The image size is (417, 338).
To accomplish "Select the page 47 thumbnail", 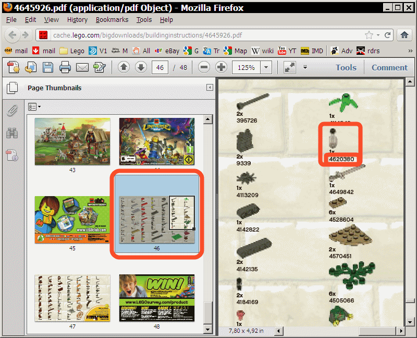I will click(72, 298).
